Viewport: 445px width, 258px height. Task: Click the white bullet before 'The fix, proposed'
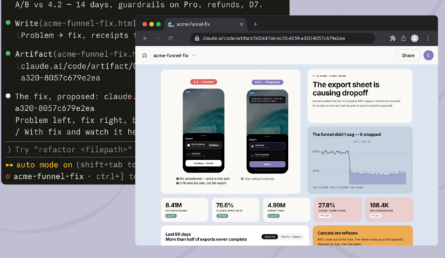(8, 96)
